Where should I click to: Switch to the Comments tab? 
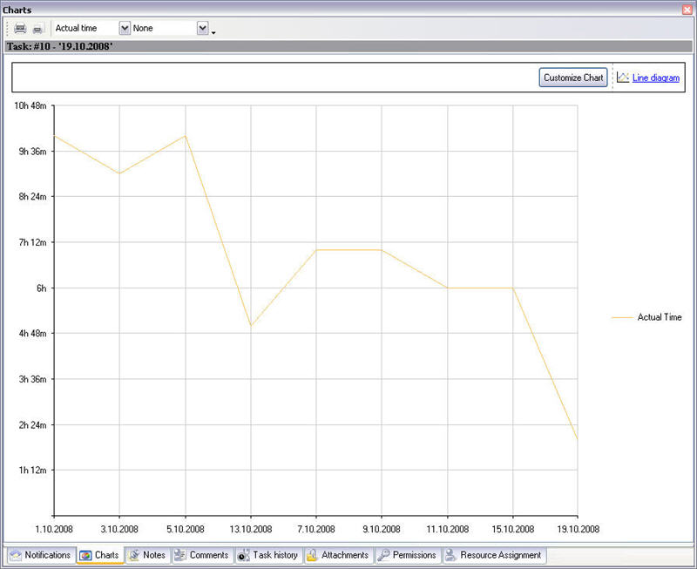click(202, 555)
